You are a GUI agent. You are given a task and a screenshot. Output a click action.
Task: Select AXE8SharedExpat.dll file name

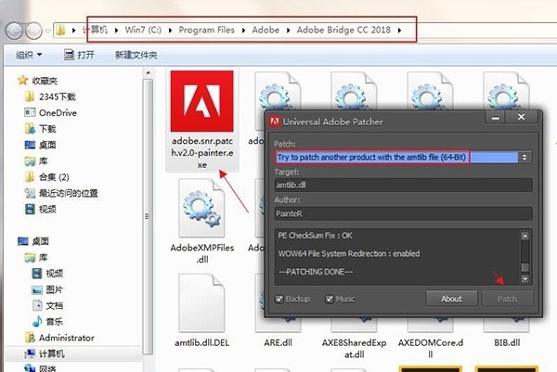point(355,348)
